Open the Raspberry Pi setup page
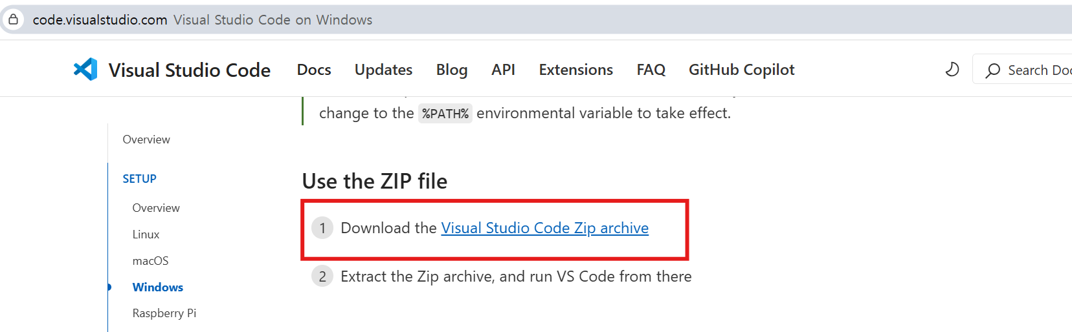This screenshot has height=332, width=1072. (x=164, y=313)
